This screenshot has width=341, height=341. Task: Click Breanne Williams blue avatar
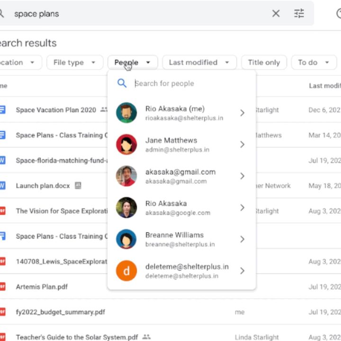pos(126,239)
